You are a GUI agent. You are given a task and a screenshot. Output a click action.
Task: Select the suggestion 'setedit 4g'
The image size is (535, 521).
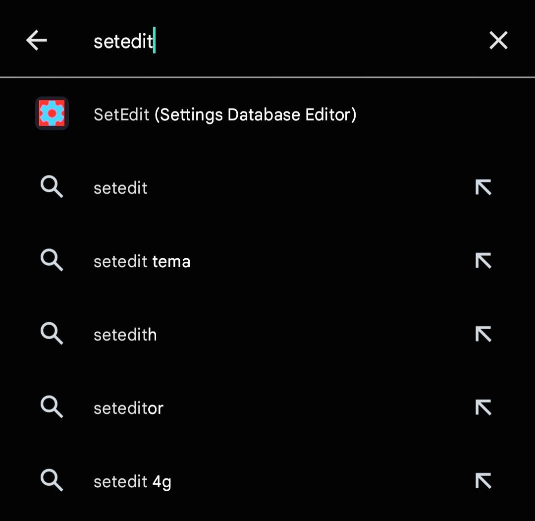coord(132,481)
